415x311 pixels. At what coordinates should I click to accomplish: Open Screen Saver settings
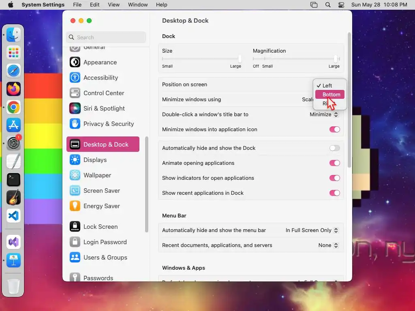tap(103, 190)
